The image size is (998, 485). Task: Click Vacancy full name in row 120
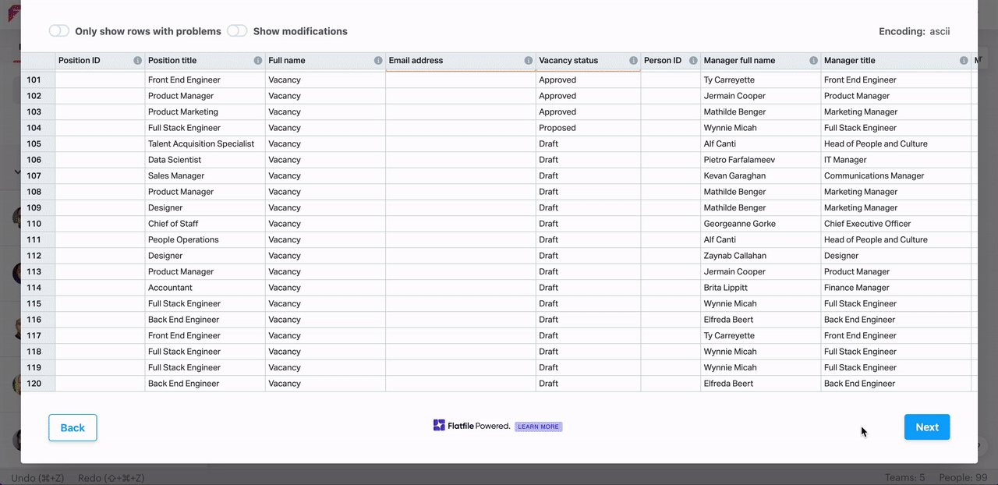[325, 384]
